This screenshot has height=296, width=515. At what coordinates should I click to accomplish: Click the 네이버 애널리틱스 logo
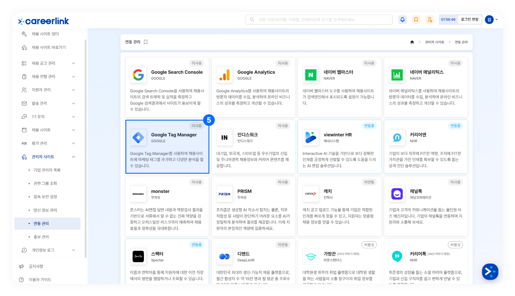(x=397, y=75)
